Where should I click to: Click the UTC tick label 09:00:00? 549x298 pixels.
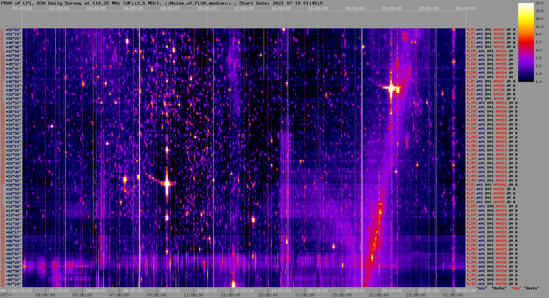pyautogui.click(x=157, y=295)
